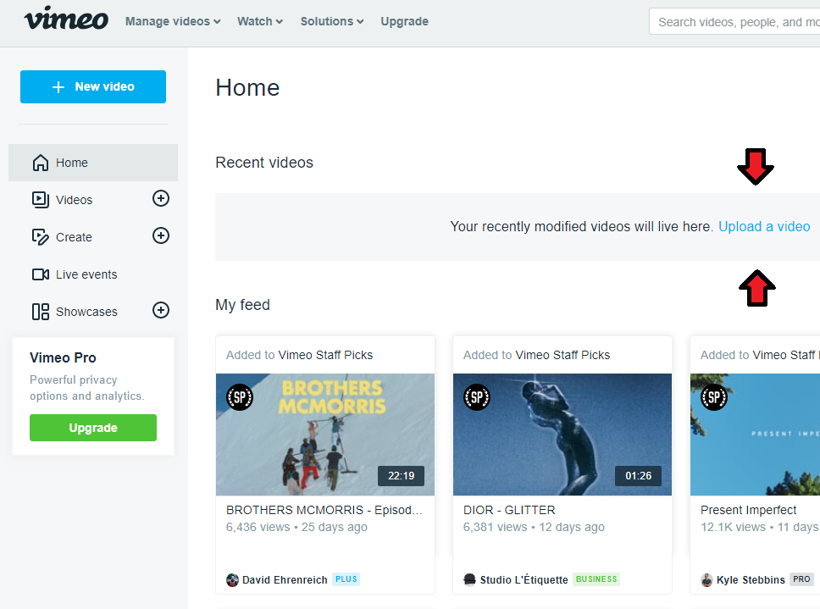Select Home in the sidebar
The height and width of the screenshot is (609, 820).
click(93, 163)
